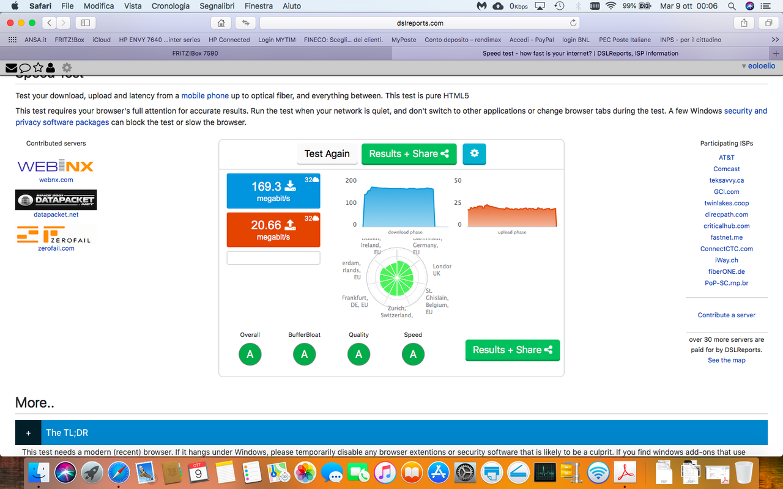Click the Overall grade A badge

pos(250,354)
